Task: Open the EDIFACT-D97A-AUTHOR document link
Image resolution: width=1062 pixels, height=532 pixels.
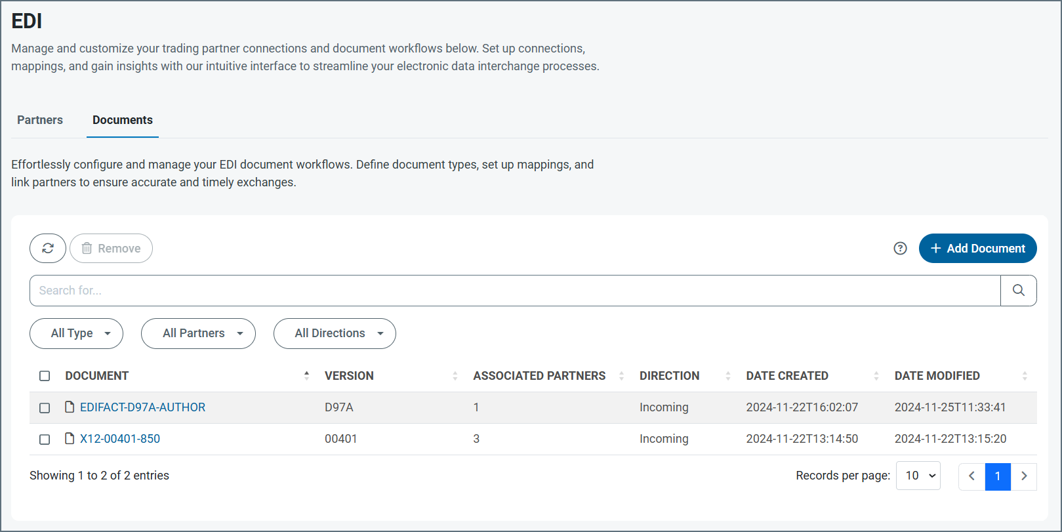Action: (142, 407)
